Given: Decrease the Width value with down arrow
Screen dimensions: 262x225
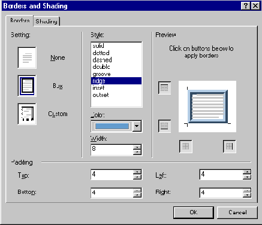Looking at the screenshot, I should 137,153.
